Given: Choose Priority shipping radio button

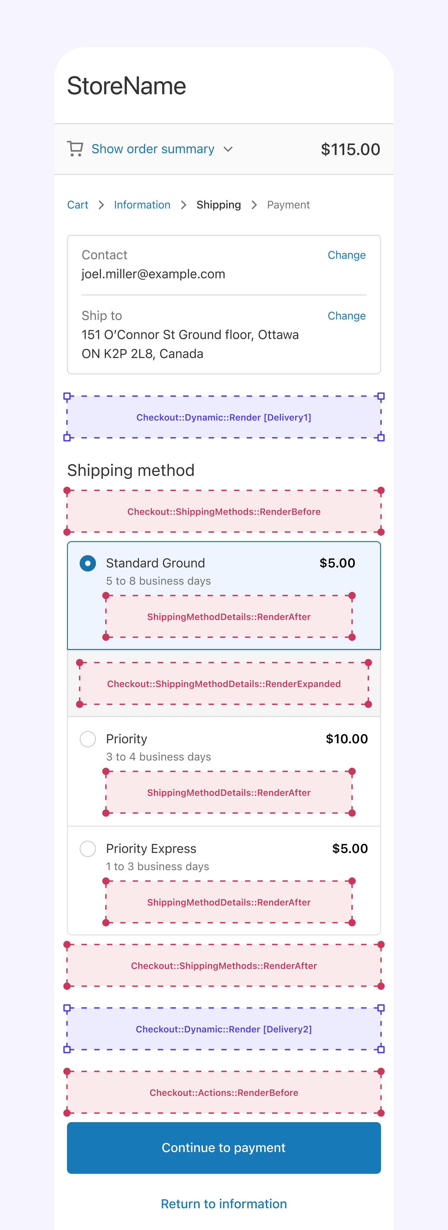Looking at the screenshot, I should (x=88, y=739).
